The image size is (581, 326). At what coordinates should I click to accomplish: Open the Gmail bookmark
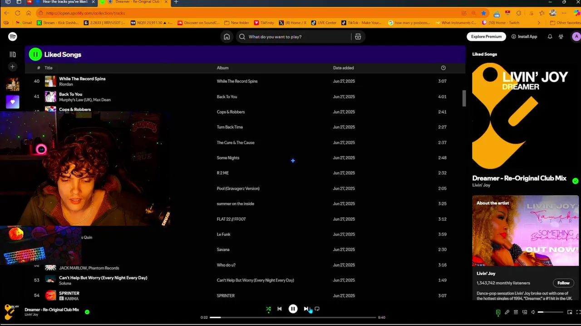pos(24,23)
